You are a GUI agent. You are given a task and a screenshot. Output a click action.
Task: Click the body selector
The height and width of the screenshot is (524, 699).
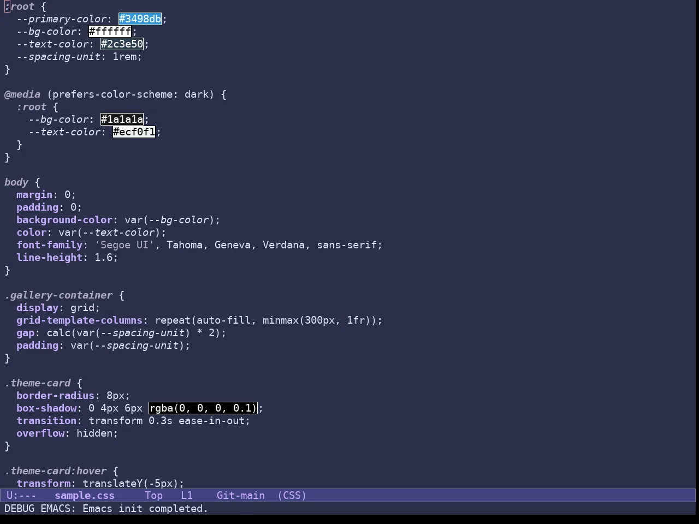point(16,182)
